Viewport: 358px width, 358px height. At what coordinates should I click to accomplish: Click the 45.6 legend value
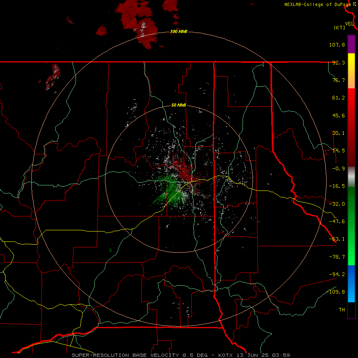tap(339, 115)
